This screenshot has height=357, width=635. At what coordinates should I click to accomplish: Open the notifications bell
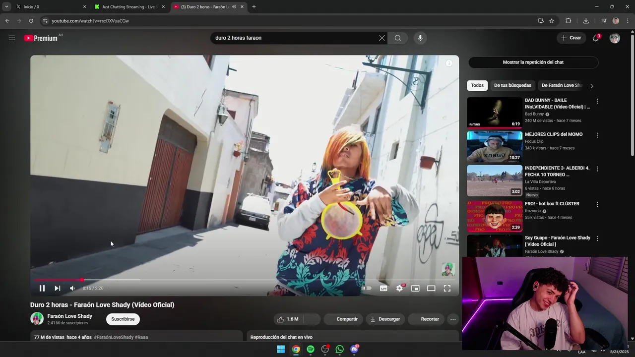point(596,38)
